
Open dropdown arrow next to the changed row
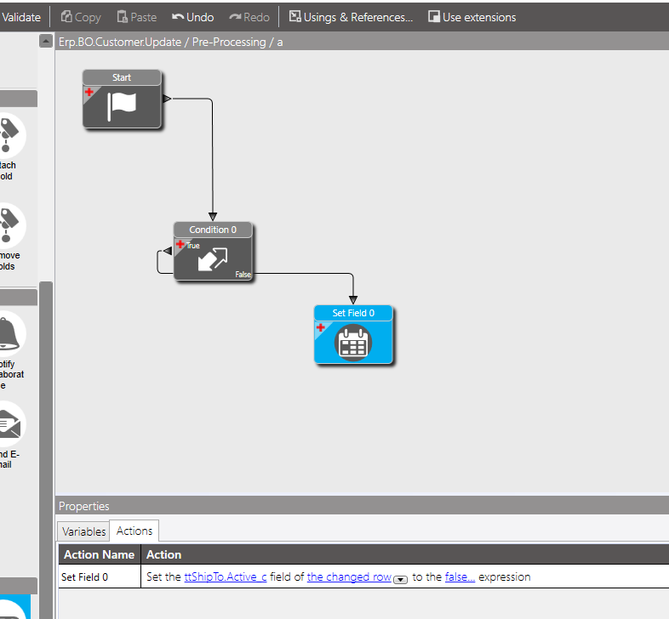(x=400, y=579)
